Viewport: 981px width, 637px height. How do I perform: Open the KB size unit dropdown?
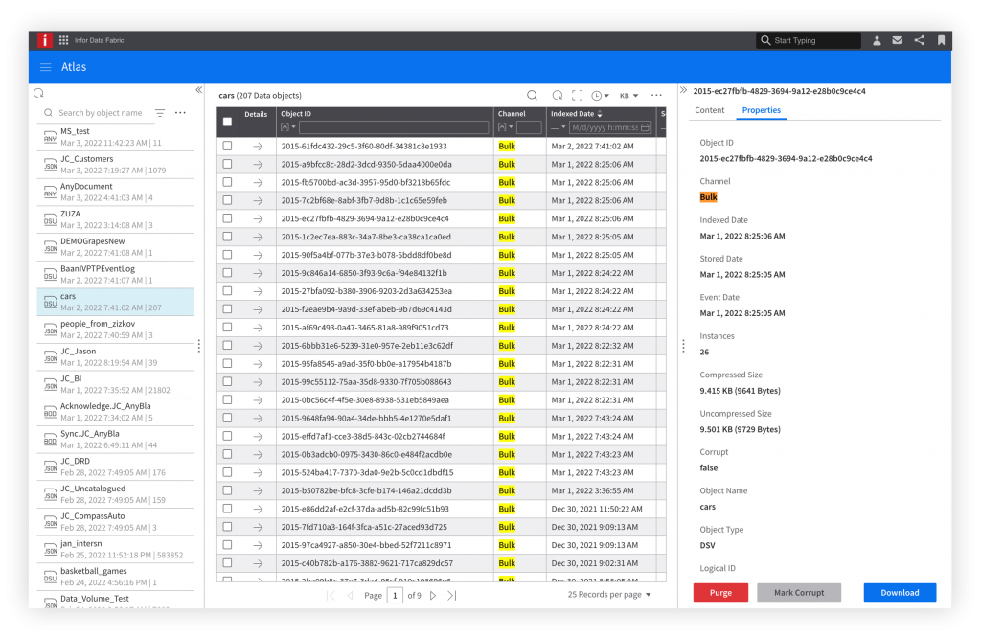coord(629,96)
